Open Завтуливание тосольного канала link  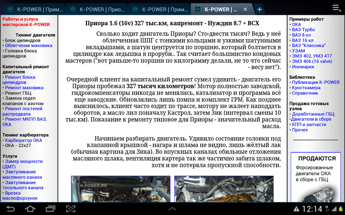tap(23, 185)
